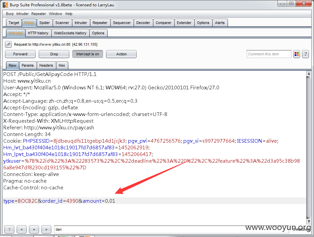Open the WebSockets history sub-tab
The width and height of the screenshot is (314, 237).
click(x=70, y=33)
